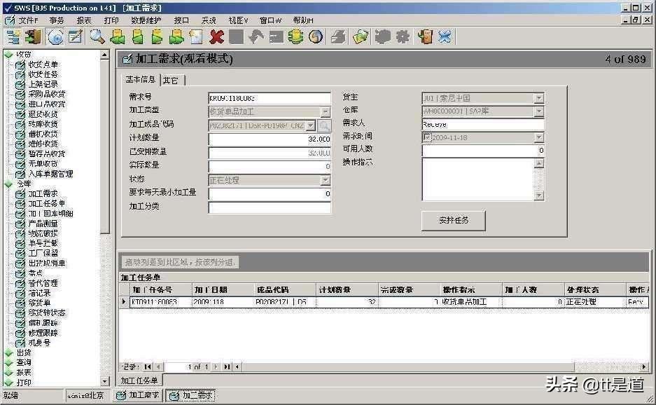Expand the 出货 tree node
This screenshot has width=656, height=405.
click(8, 353)
